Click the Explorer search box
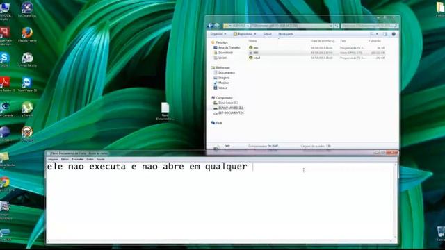The height and width of the screenshot is (250, 445). click(x=369, y=26)
